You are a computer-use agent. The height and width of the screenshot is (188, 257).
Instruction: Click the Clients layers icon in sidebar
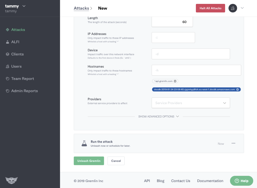[8, 54]
